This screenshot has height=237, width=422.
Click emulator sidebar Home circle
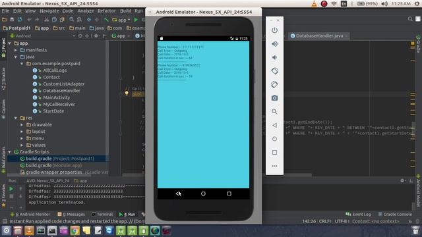coord(274,139)
